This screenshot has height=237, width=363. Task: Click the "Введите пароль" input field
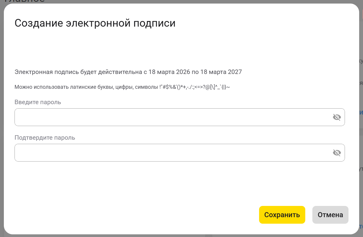click(179, 117)
